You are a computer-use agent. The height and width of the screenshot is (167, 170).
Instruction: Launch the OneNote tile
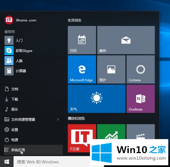141,99
